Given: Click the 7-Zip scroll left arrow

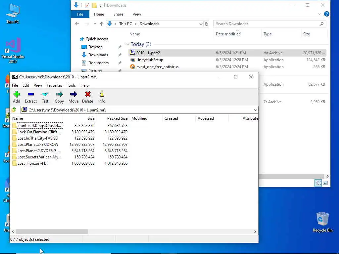Looking at the screenshot, I should coord(13,232).
